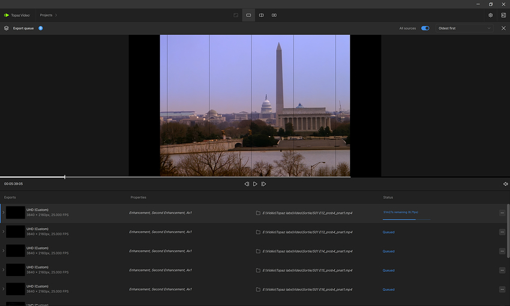Toggle the right side panel icon
The image size is (510, 306).
(503, 15)
